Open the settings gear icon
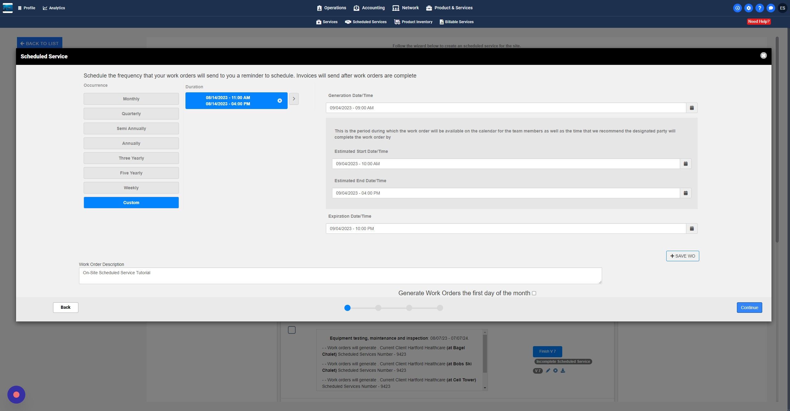Image resolution: width=790 pixels, height=411 pixels. (748, 8)
